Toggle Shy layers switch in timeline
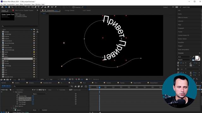Image resolution: width=202 pixels, height=113 pixels. [x=75, y=87]
